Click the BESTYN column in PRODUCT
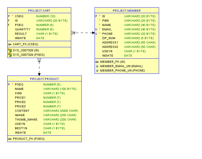This screenshot has height=159, width=202. (21, 128)
